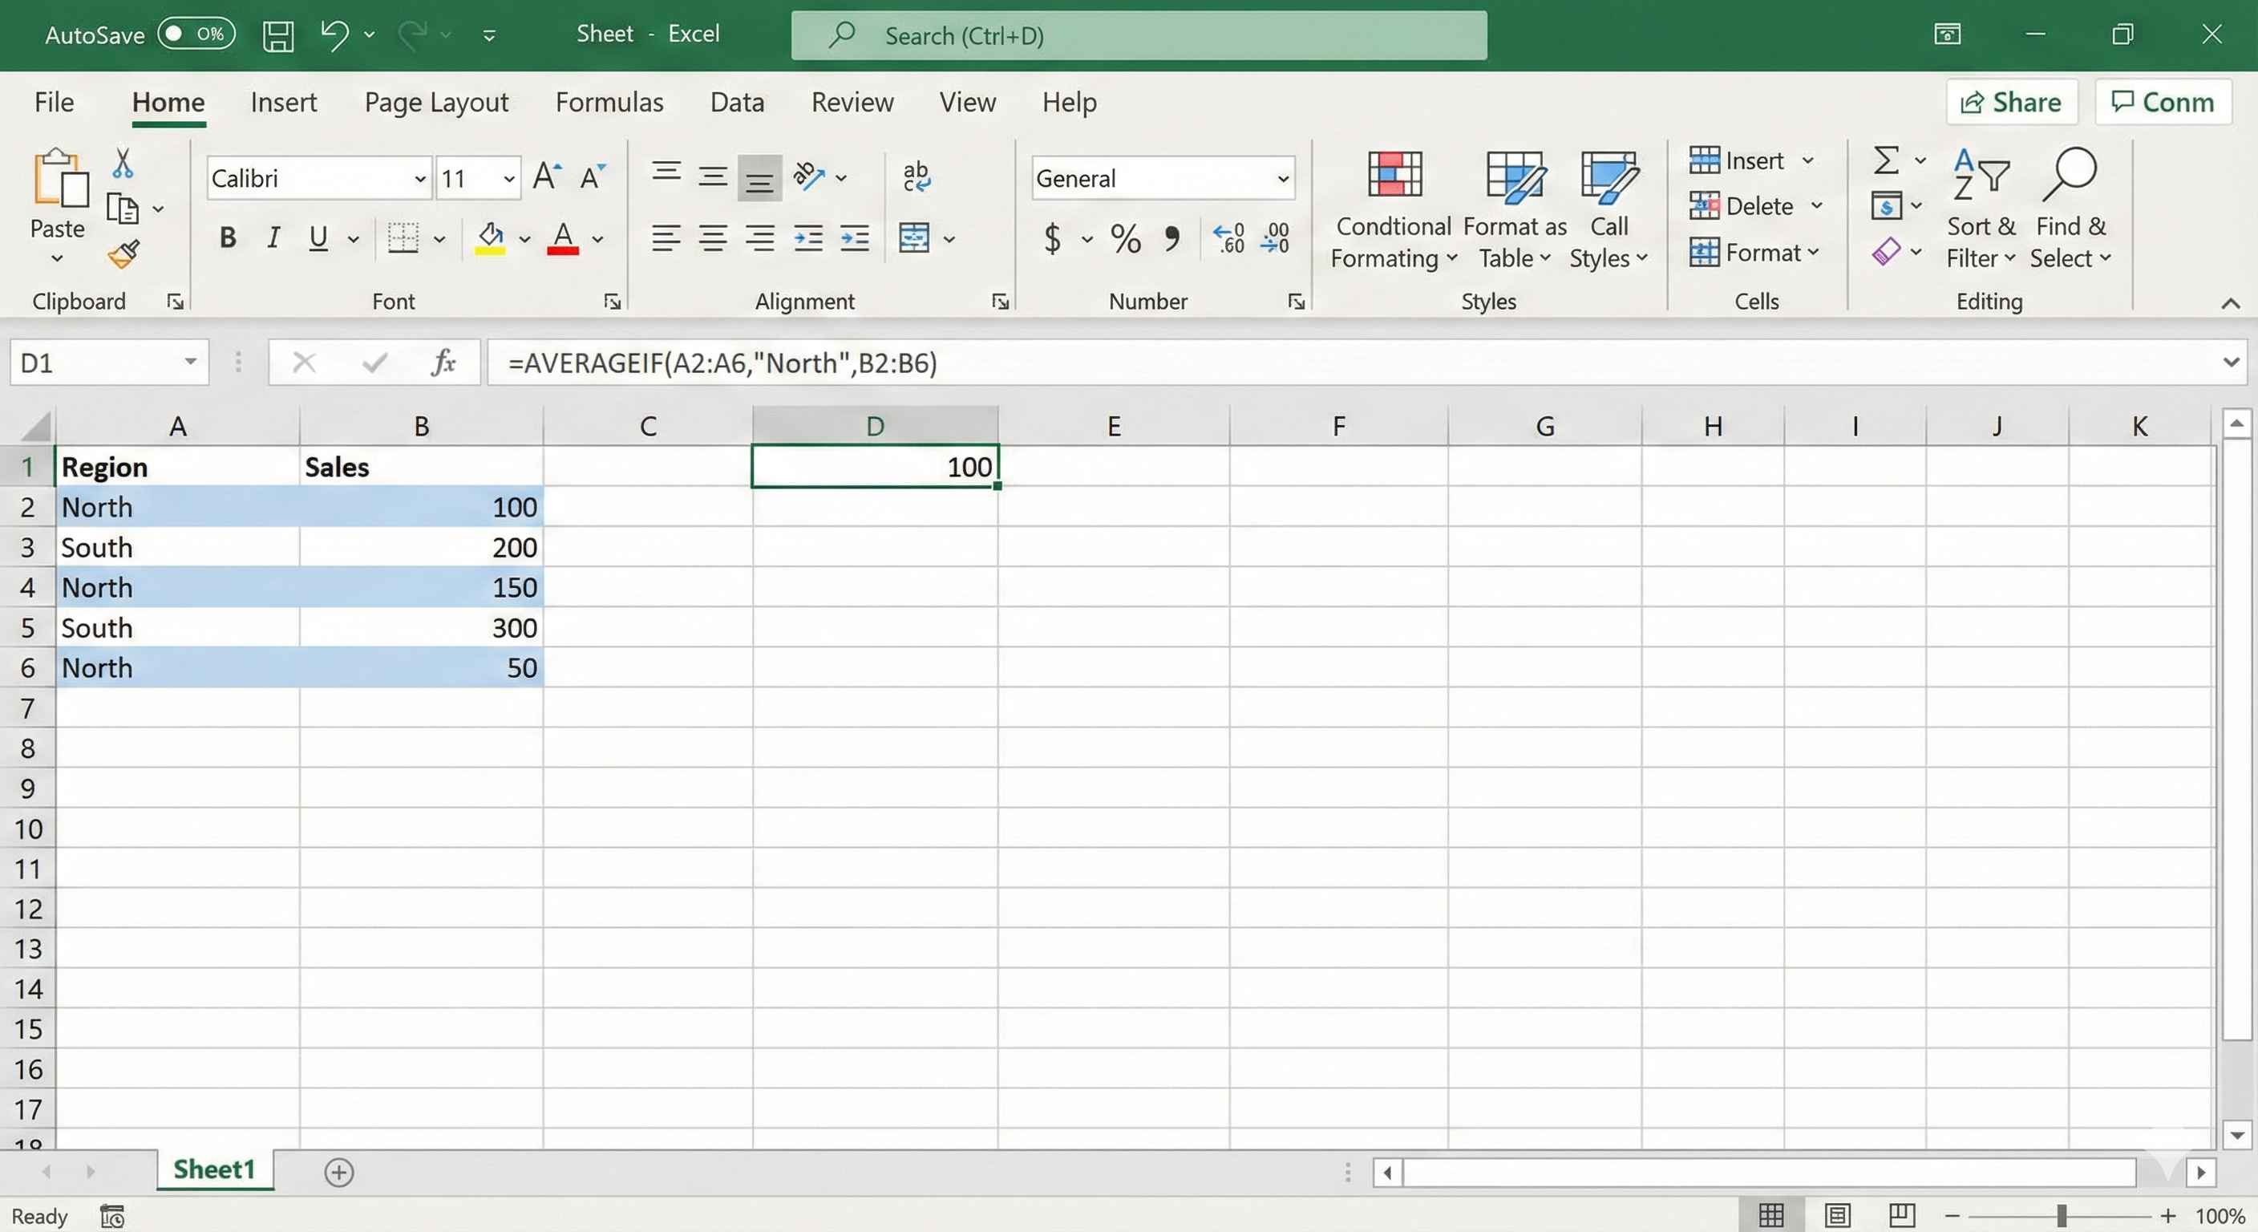
Task: Click the Insert Function fx icon
Action: tap(443, 363)
